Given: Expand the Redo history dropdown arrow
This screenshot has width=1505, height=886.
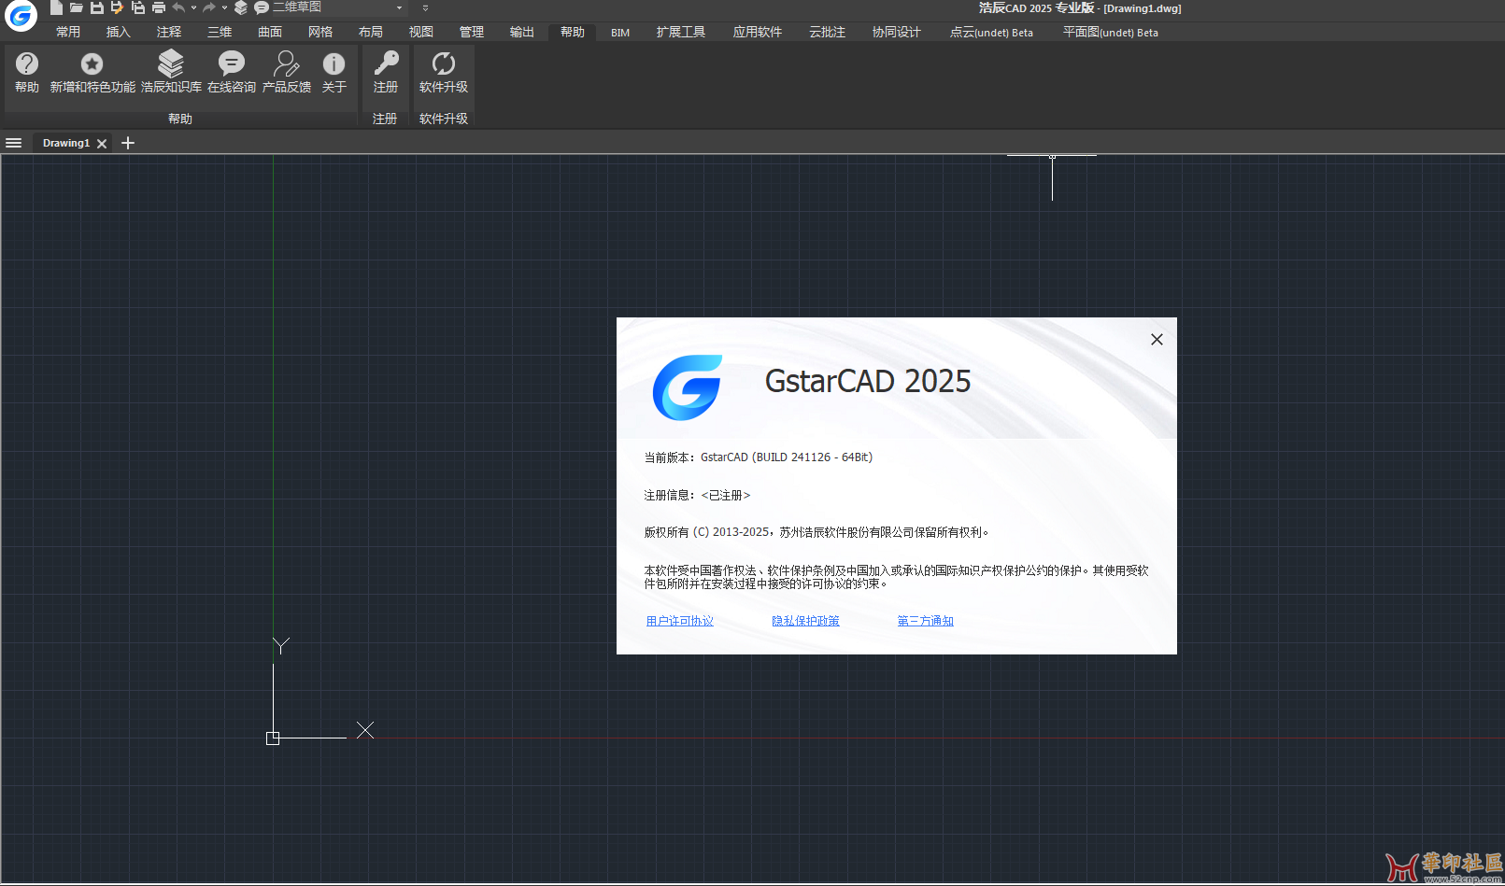Looking at the screenshot, I should pyautogui.click(x=224, y=7).
